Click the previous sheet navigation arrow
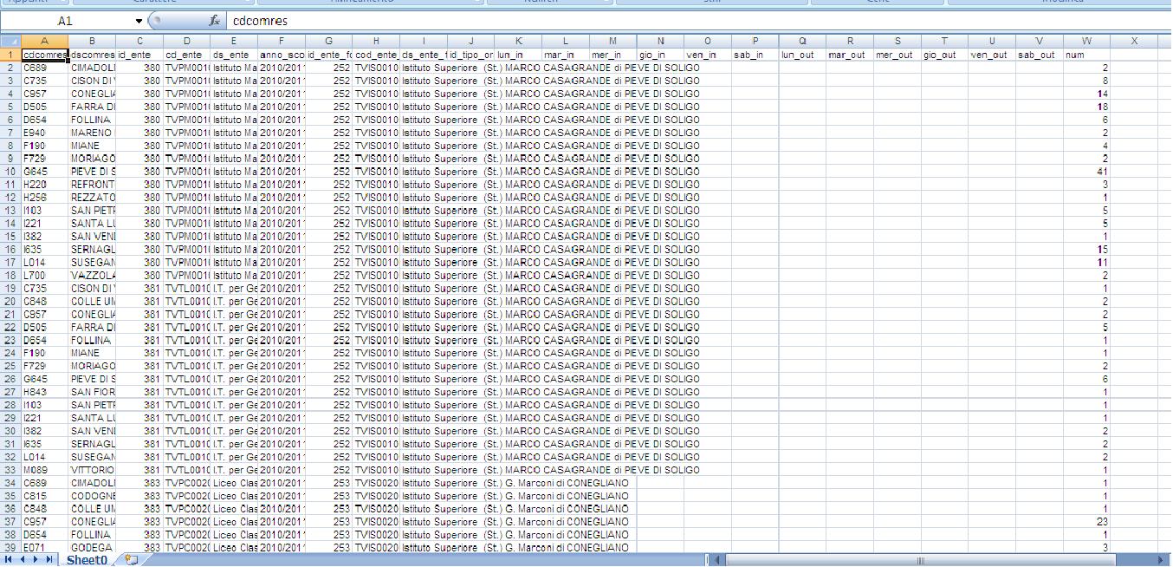Image resolution: width=1173 pixels, height=567 pixels. (x=23, y=560)
